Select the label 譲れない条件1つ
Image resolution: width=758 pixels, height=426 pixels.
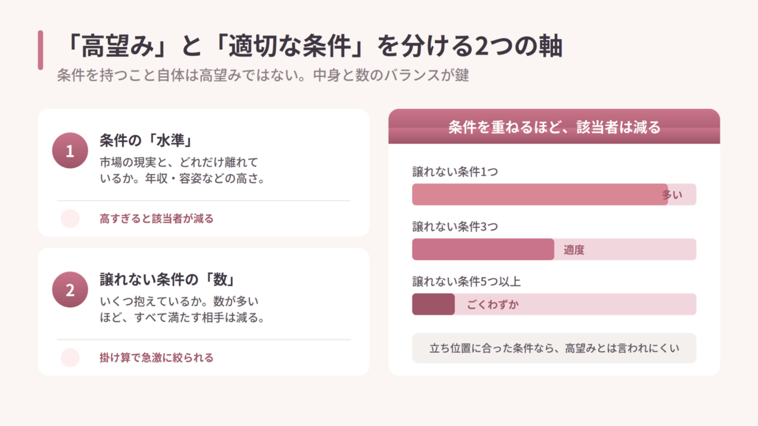point(455,172)
